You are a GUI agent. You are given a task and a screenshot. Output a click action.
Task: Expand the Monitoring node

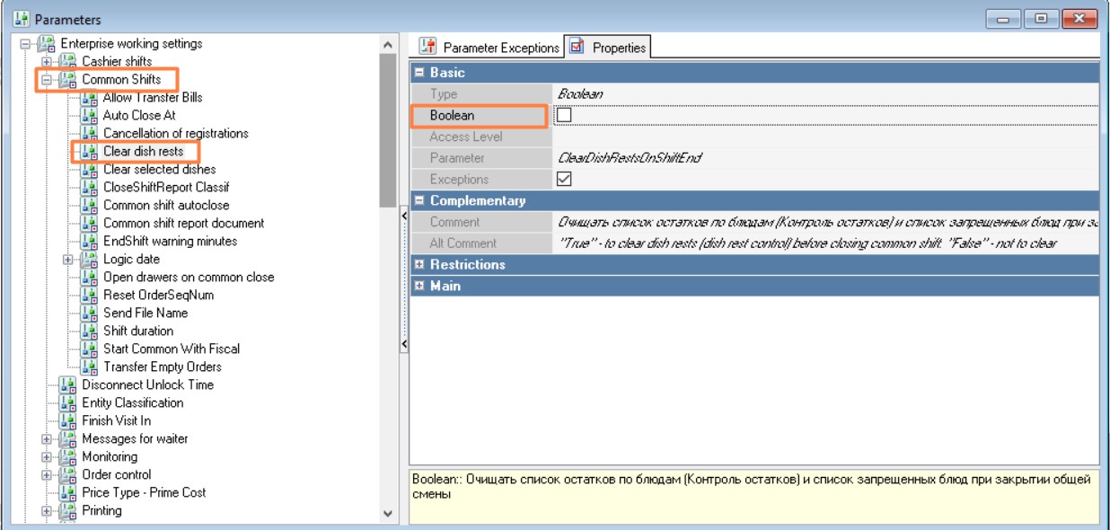click(48, 456)
